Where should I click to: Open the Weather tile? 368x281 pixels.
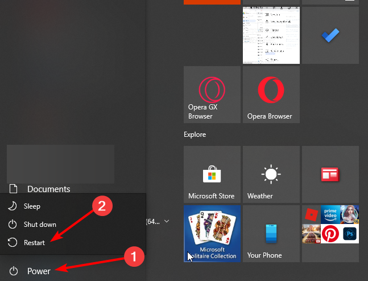(271, 174)
